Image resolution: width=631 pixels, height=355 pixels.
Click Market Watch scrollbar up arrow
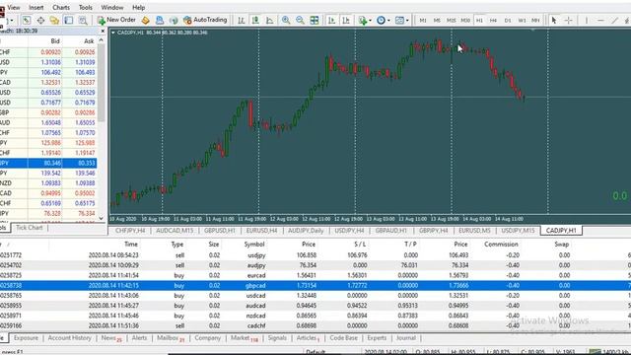[x=101, y=40]
